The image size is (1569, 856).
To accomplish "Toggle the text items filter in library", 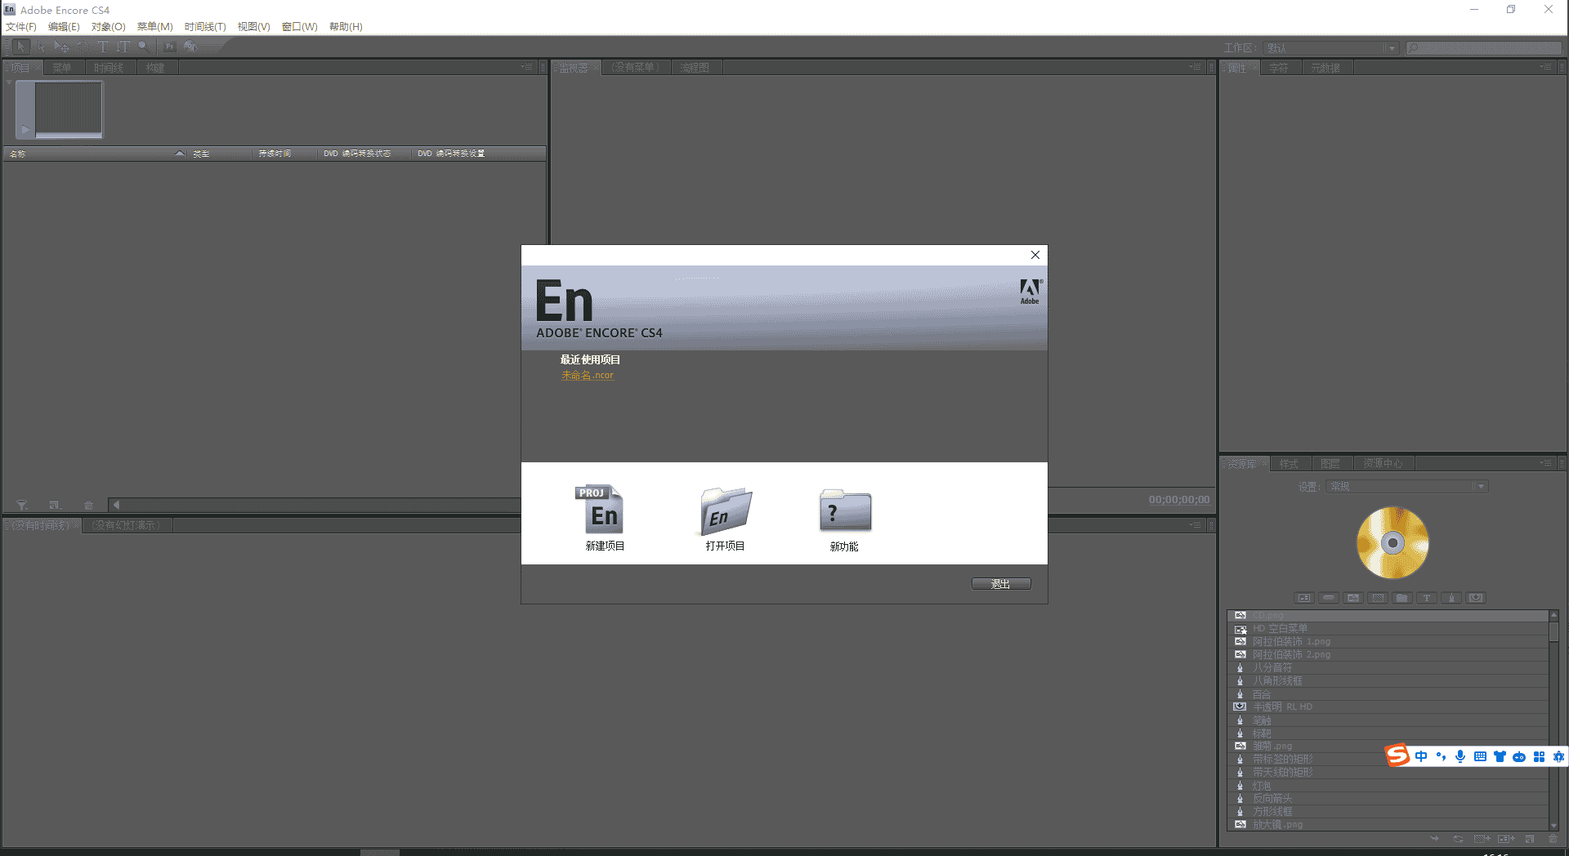I will click(1427, 598).
